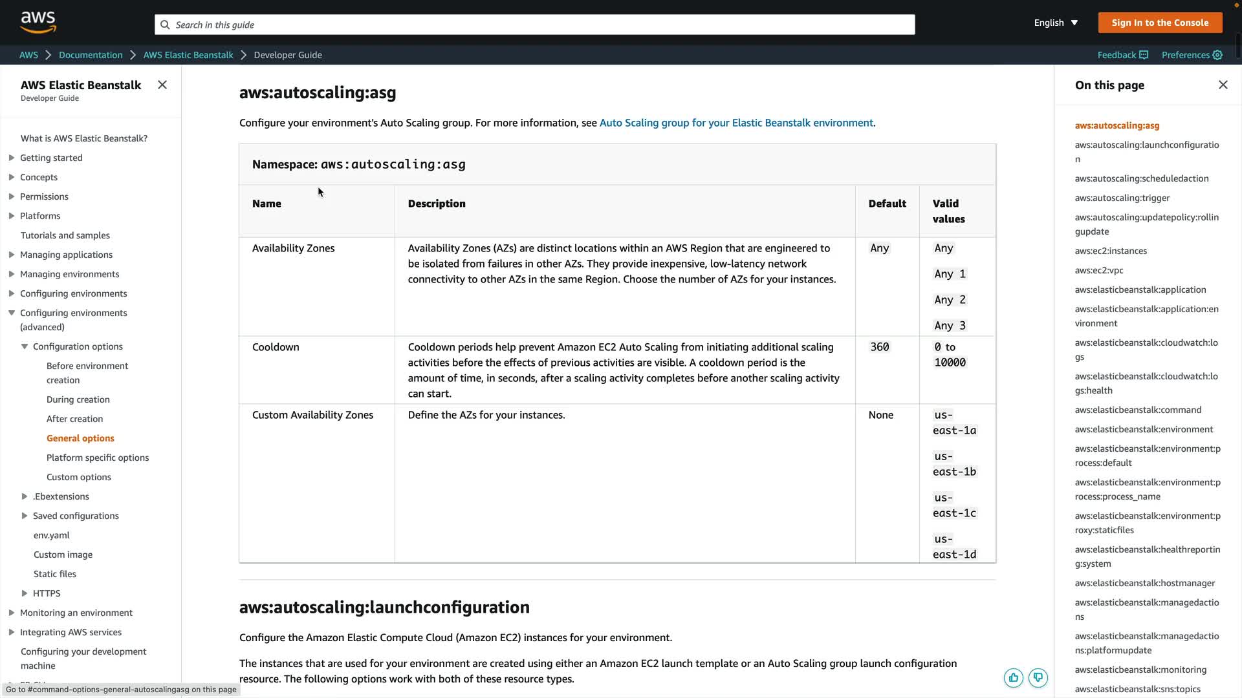Close the On this page panel
The image size is (1242, 698).
pos(1223,85)
